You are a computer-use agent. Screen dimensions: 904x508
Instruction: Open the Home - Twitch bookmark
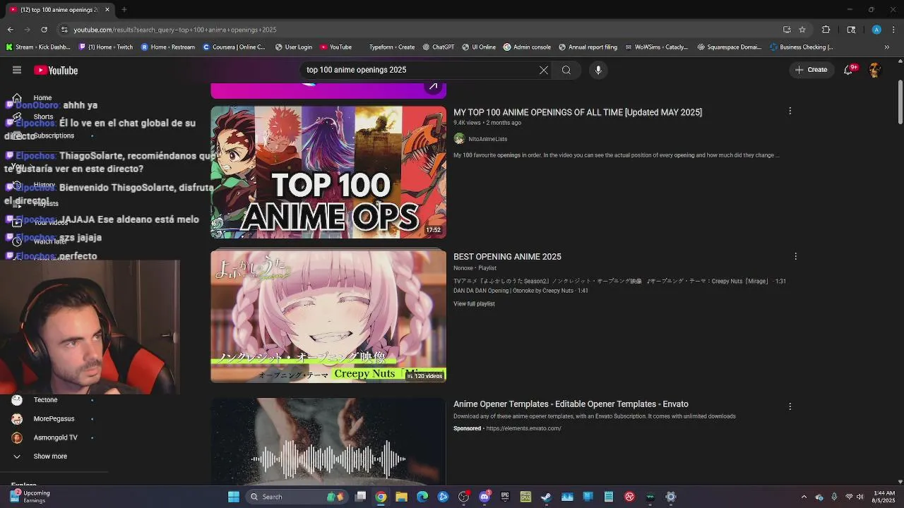click(106, 47)
